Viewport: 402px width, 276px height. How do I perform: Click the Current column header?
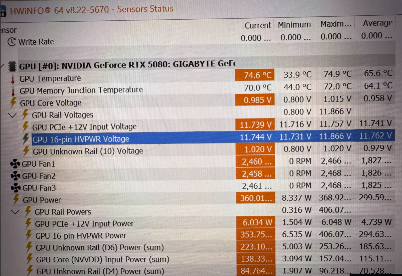click(x=258, y=25)
